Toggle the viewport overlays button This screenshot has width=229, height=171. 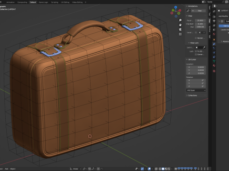tap(149, 169)
